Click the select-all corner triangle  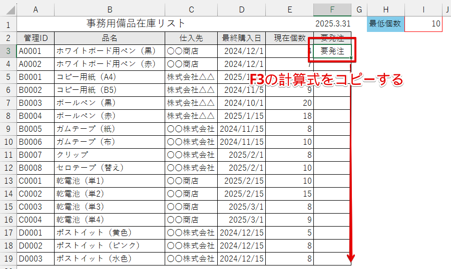10,10
